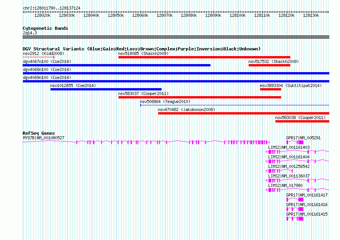This screenshot has width=340, height=240.
Task: Click the DGV Structural Variants track title
Action: coord(142,49)
